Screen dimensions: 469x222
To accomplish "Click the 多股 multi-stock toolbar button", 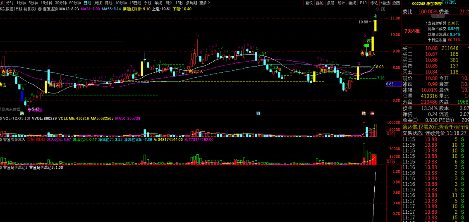I will (x=330, y=3).
